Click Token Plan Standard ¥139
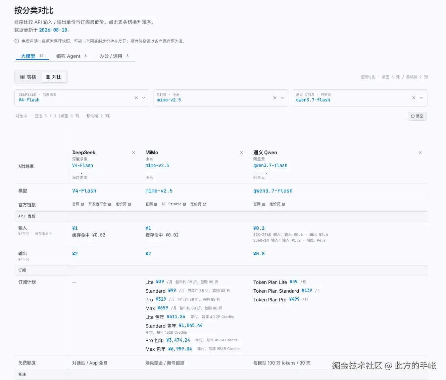 [x=307, y=290]
